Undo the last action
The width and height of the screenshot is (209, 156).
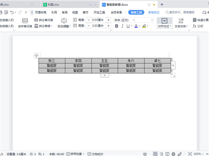12,13
